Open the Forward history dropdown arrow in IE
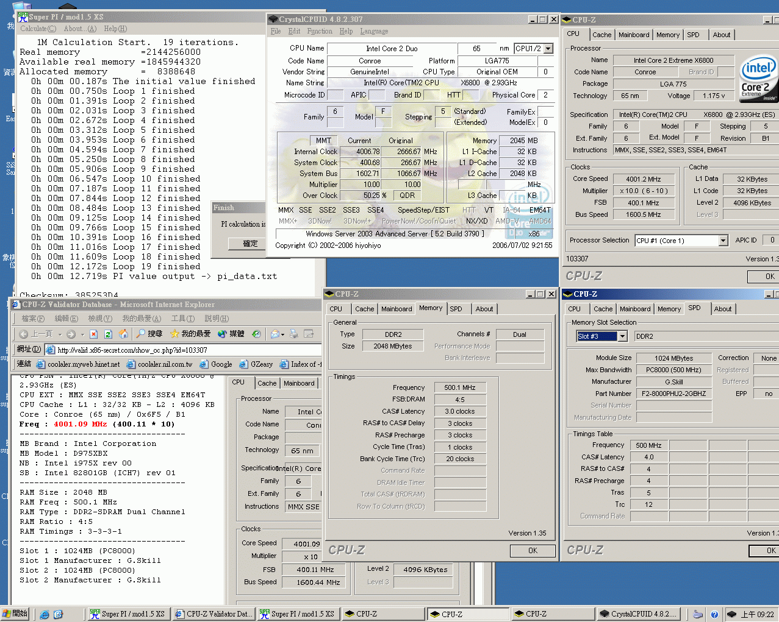This screenshot has width=779, height=622. pos(82,334)
